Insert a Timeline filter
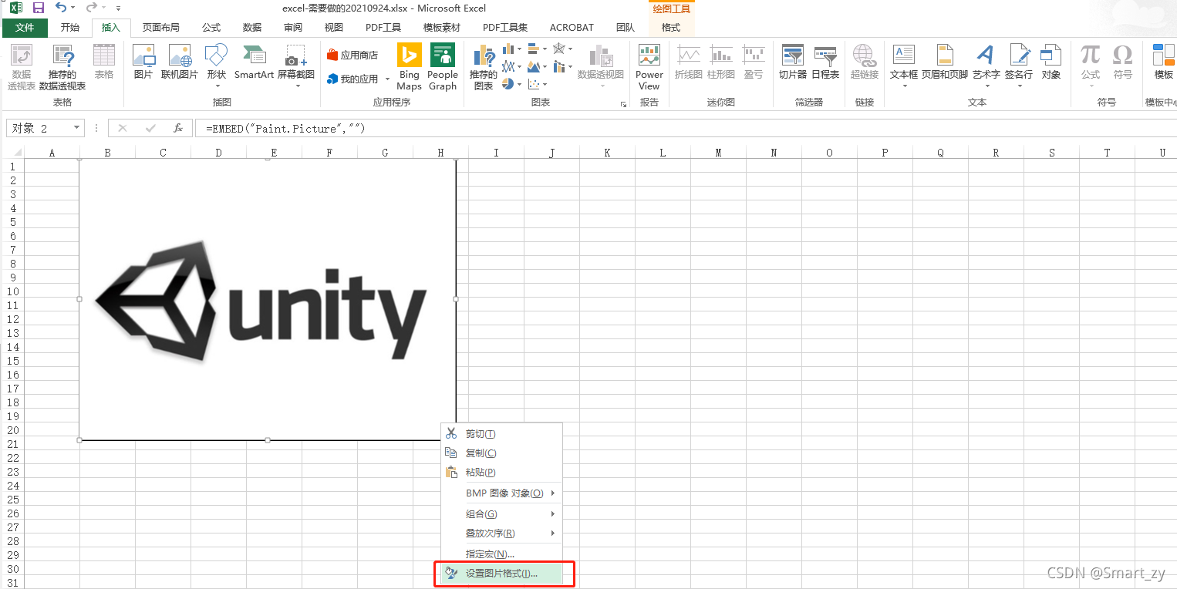This screenshot has width=1177, height=589. [x=825, y=62]
